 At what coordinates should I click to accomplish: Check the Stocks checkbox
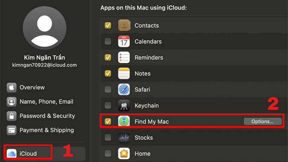[x=108, y=138]
